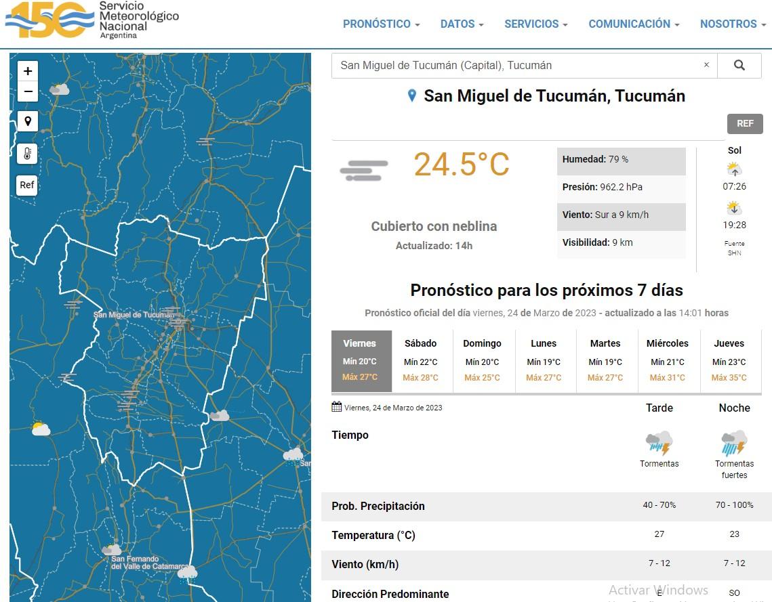This screenshot has height=602, width=772.
Task: Toggle the thermometer temperature layer
Action: pos(28,154)
